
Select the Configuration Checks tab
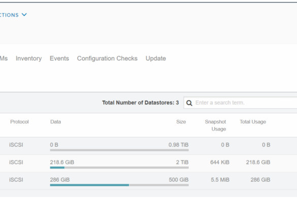[x=107, y=58]
